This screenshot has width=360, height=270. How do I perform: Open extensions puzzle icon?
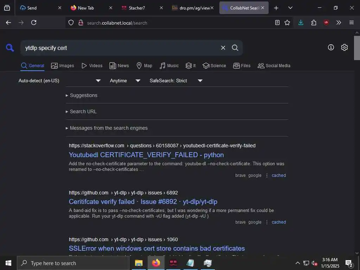(314, 22)
